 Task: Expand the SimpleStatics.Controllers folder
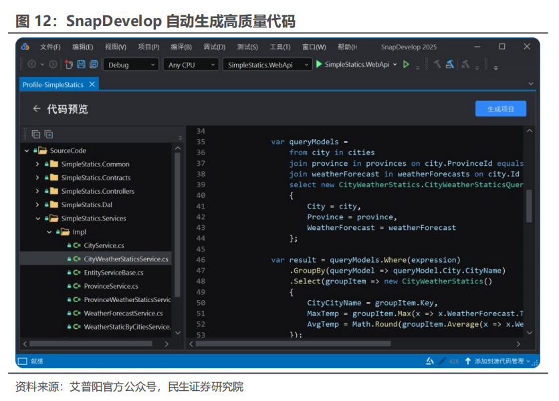(x=37, y=191)
